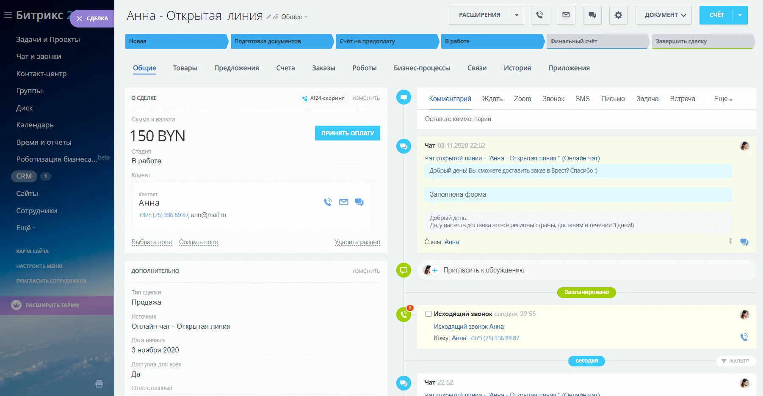Open the email icon in the top toolbar

point(566,15)
